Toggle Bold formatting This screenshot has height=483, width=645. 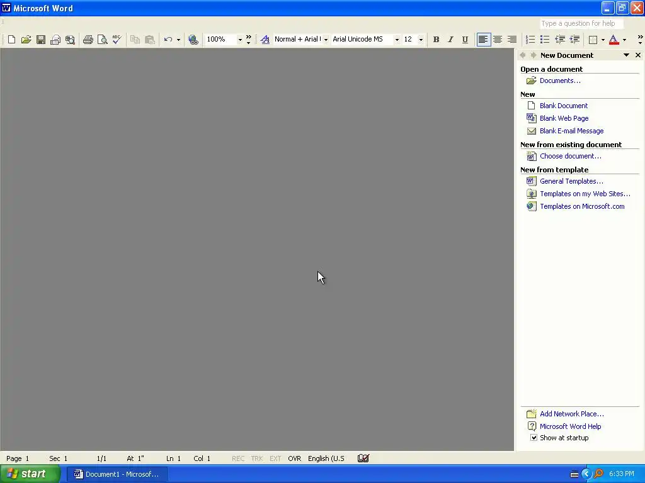(x=436, y=40)
